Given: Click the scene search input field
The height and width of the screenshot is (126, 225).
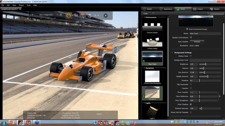Looking at the screenshot, I should (217, 13).
